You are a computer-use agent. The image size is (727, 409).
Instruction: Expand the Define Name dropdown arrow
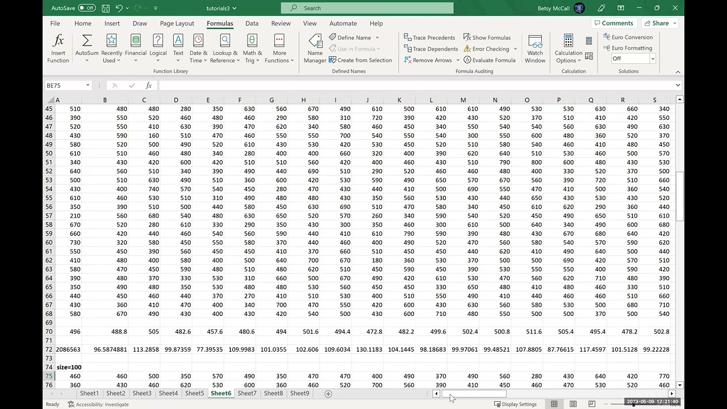pyautogui.click(x=377, y=37)
